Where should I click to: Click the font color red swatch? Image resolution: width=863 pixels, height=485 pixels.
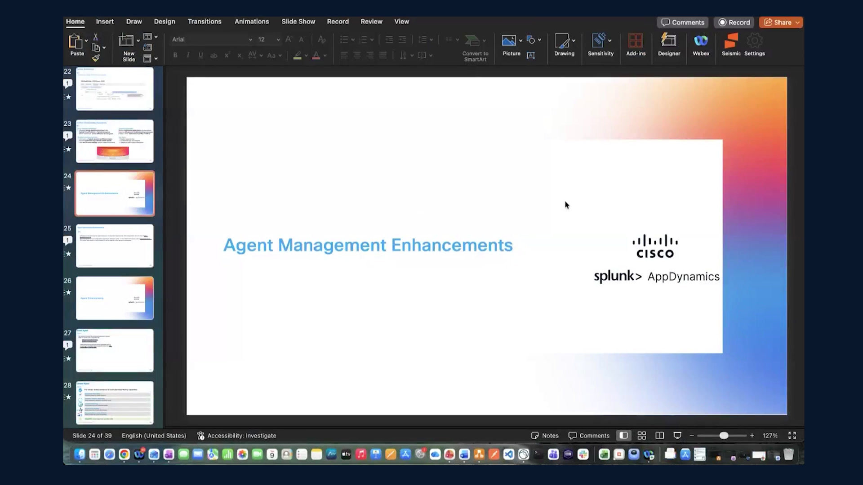(316, 56)
